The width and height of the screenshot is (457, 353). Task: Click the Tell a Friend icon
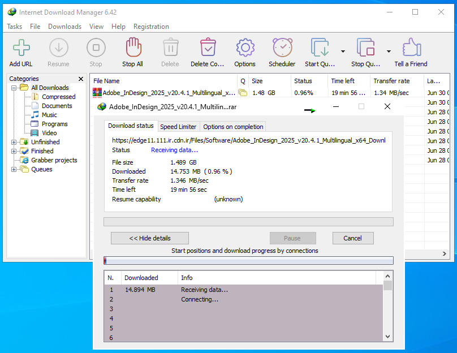click(412, 47)
